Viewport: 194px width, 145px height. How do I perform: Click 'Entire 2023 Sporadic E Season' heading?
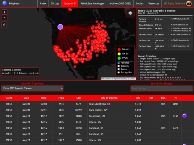tap(157, 11)
